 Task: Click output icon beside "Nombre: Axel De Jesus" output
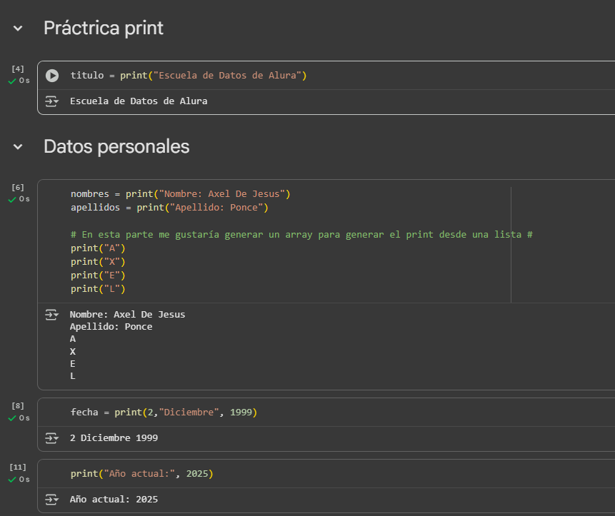pyautogui.click(x=52, y=315)
